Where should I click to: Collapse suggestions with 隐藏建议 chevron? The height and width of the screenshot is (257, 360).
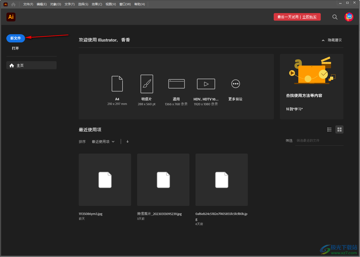pos(323,40)
